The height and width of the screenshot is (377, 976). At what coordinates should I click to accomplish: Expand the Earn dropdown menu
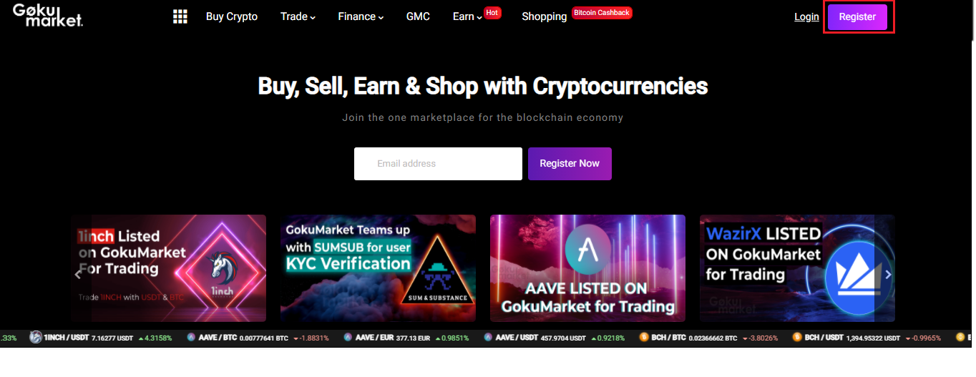click(x=467, y=16)
